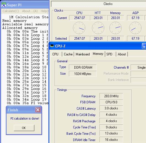Screen dimensions: 146x143
Task: Open the Calculate(C) menu in Super PI
Action: pyautogui.click(x=11, y=11)
